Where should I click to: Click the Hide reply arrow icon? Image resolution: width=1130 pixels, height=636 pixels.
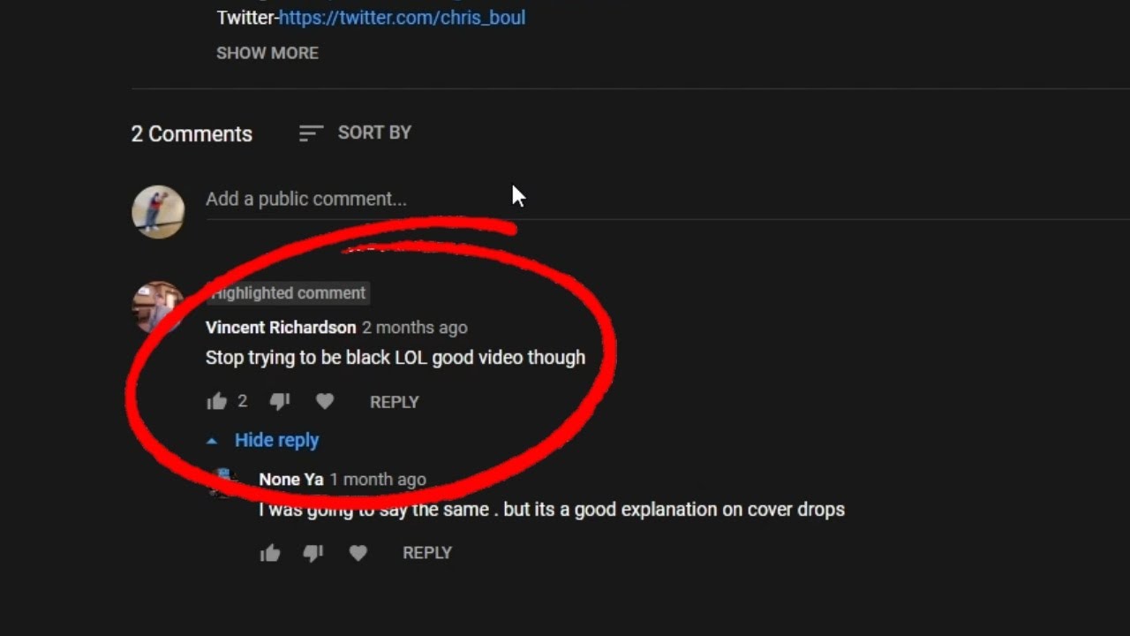[x=212, y=440]
